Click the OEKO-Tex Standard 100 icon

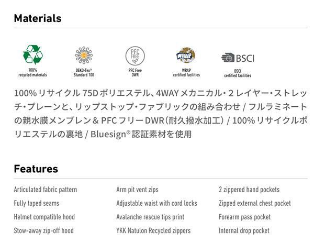(83, 55)
